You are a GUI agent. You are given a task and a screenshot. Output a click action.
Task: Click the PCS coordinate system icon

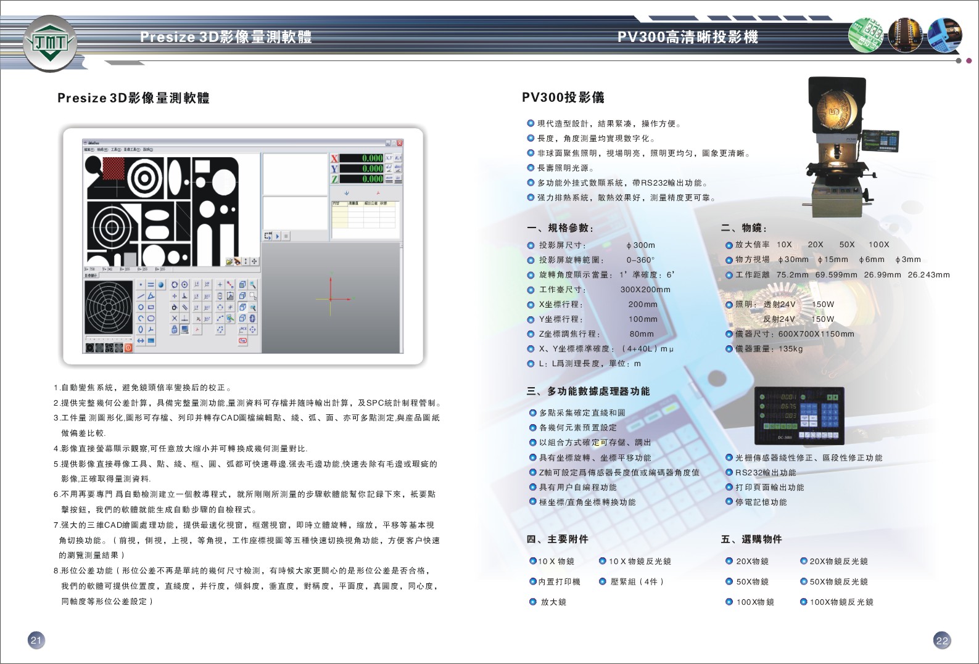242,330
